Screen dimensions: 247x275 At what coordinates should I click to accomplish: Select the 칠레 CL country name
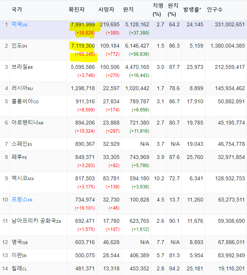click(x=19, y=268)
